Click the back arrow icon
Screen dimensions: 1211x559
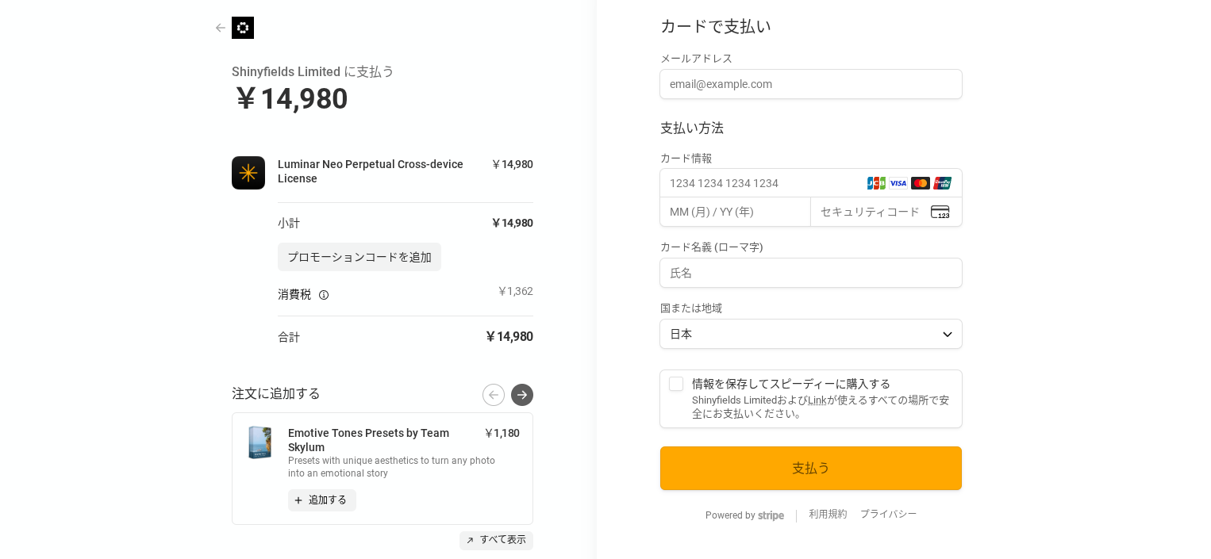point(221,28)
